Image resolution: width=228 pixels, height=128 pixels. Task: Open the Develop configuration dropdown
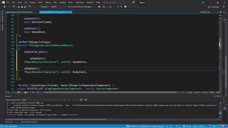click(45, 7)
